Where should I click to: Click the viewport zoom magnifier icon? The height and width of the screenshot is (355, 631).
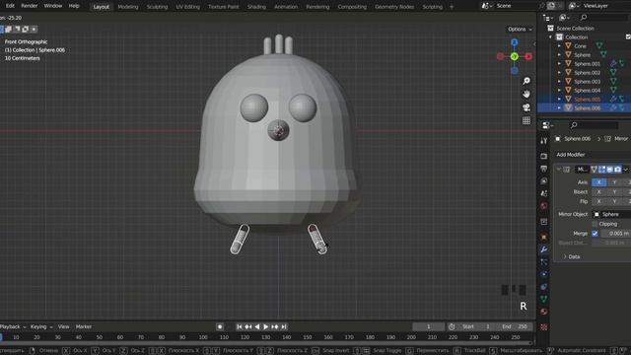[x=526, y=81]
